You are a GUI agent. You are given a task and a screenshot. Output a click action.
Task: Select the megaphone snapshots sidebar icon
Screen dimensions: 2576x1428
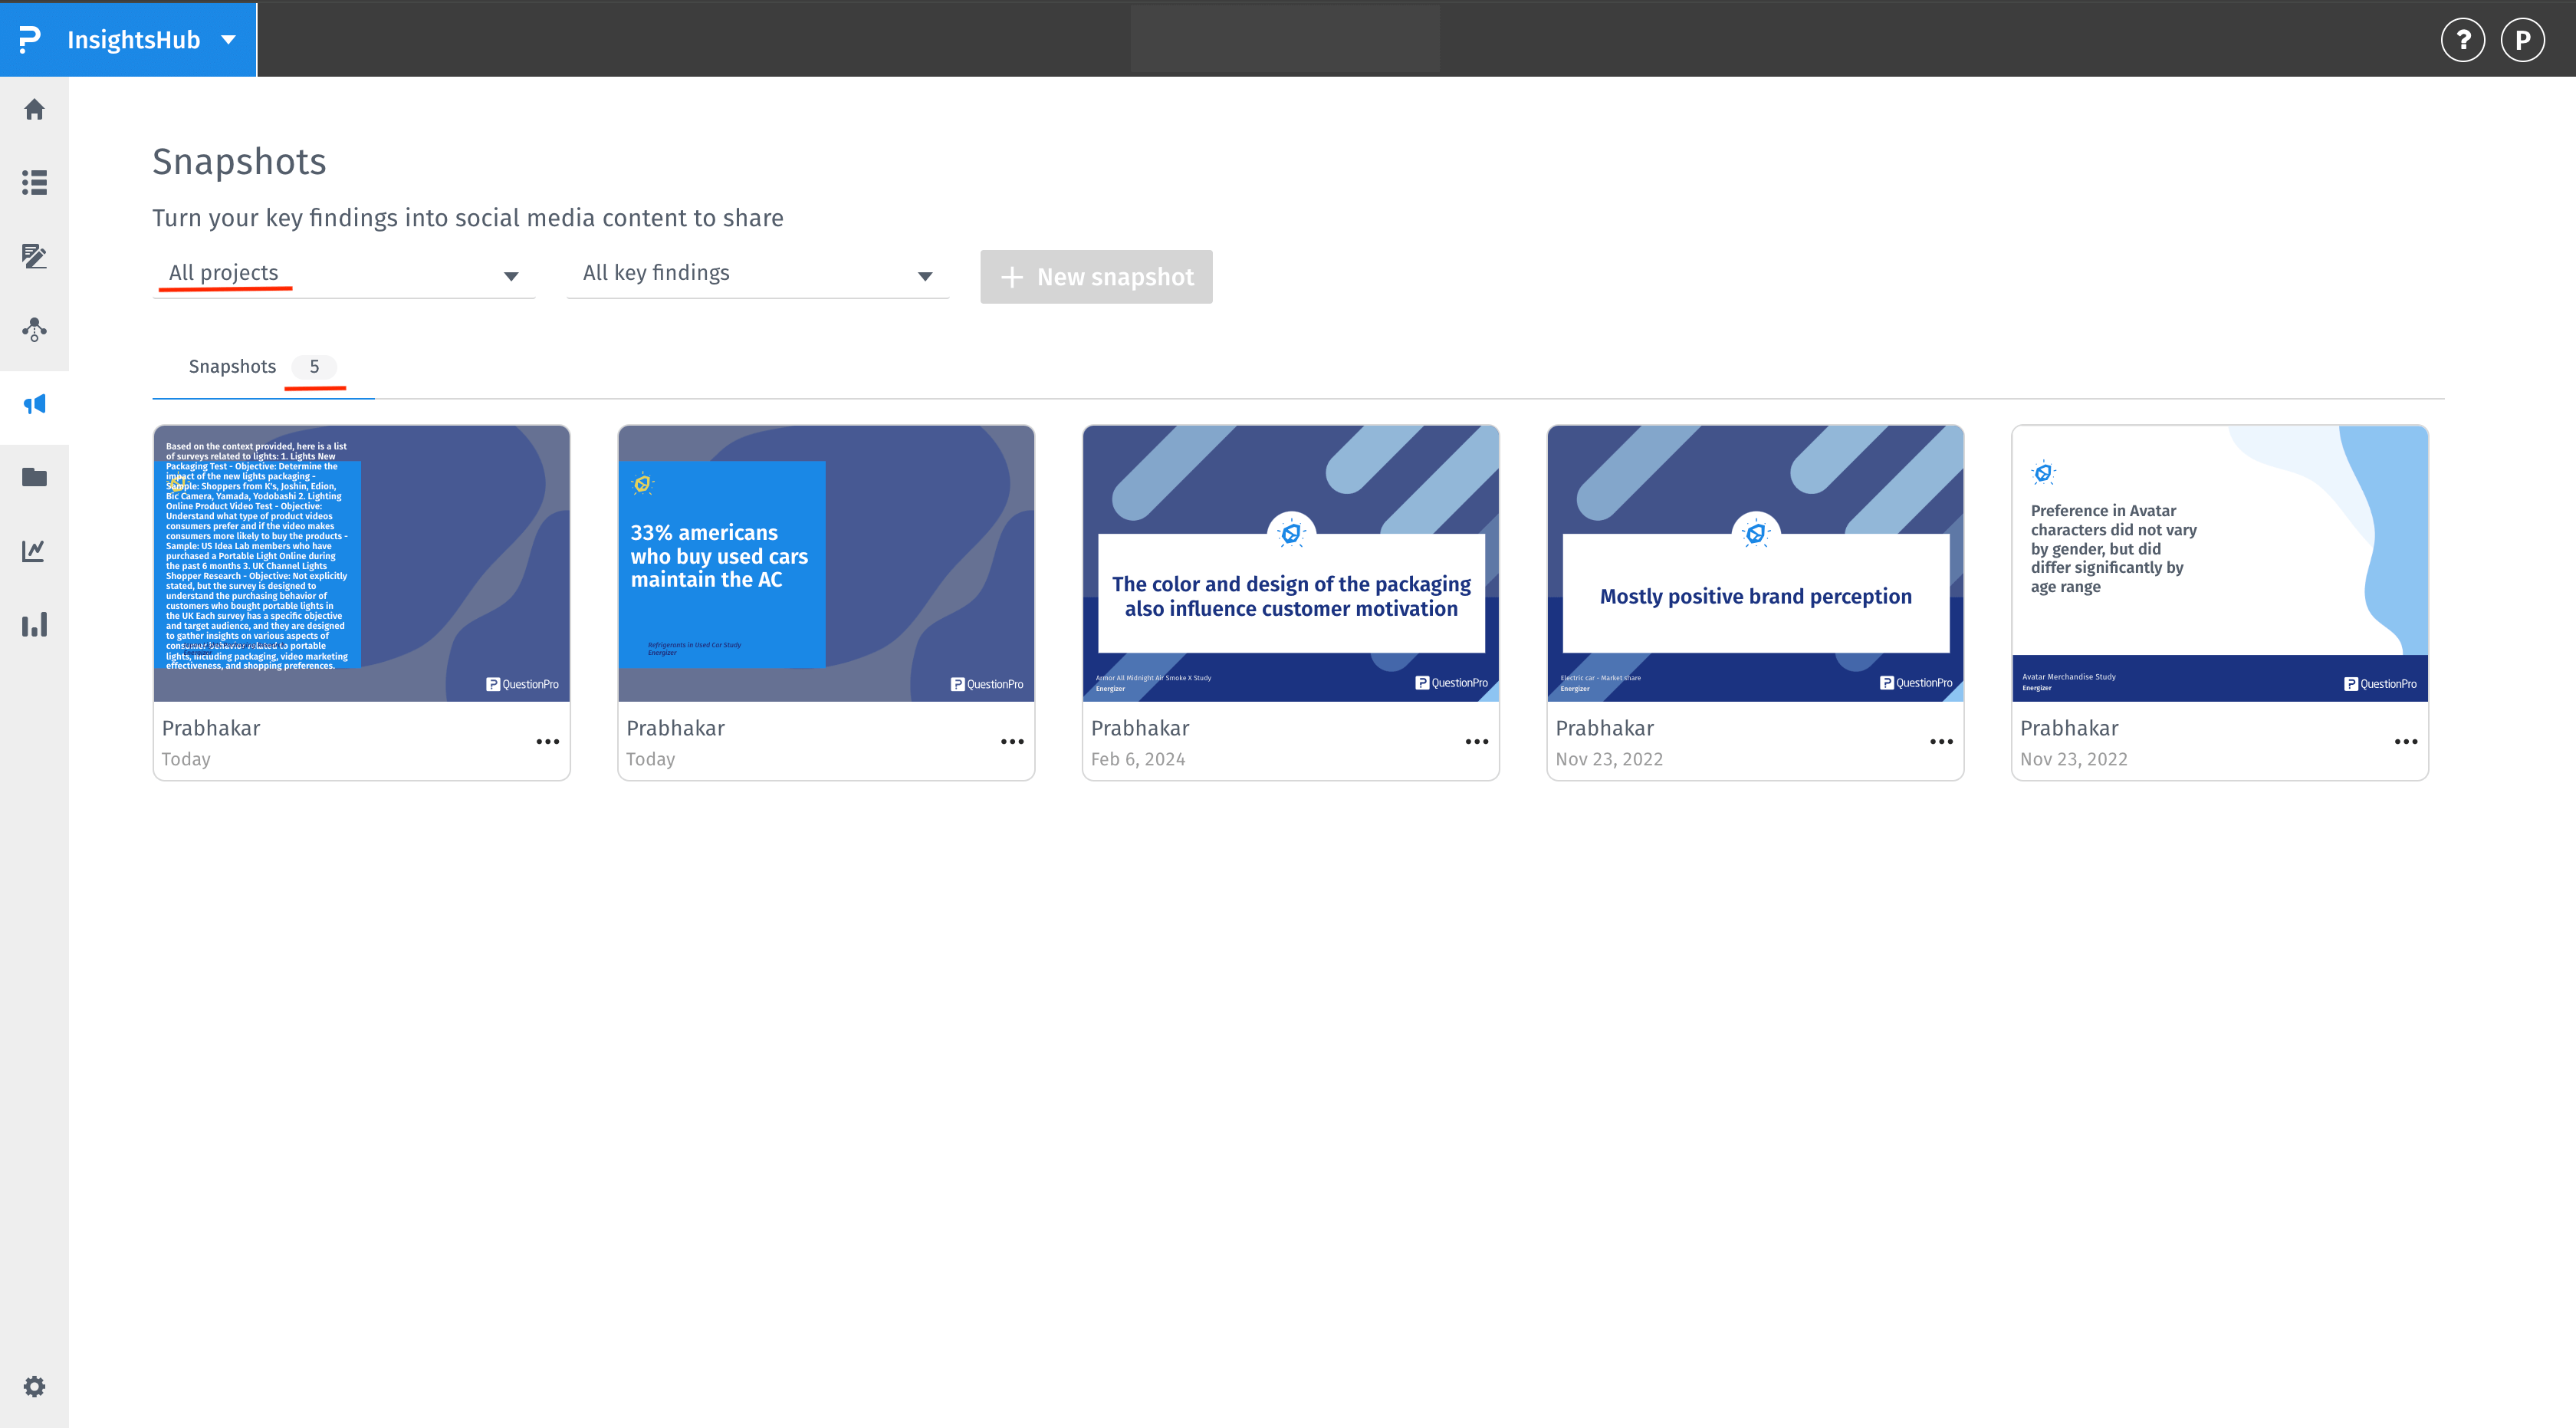click(34, 404)
